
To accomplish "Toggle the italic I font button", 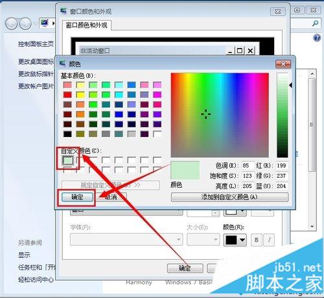I will (x=269, y=240).
